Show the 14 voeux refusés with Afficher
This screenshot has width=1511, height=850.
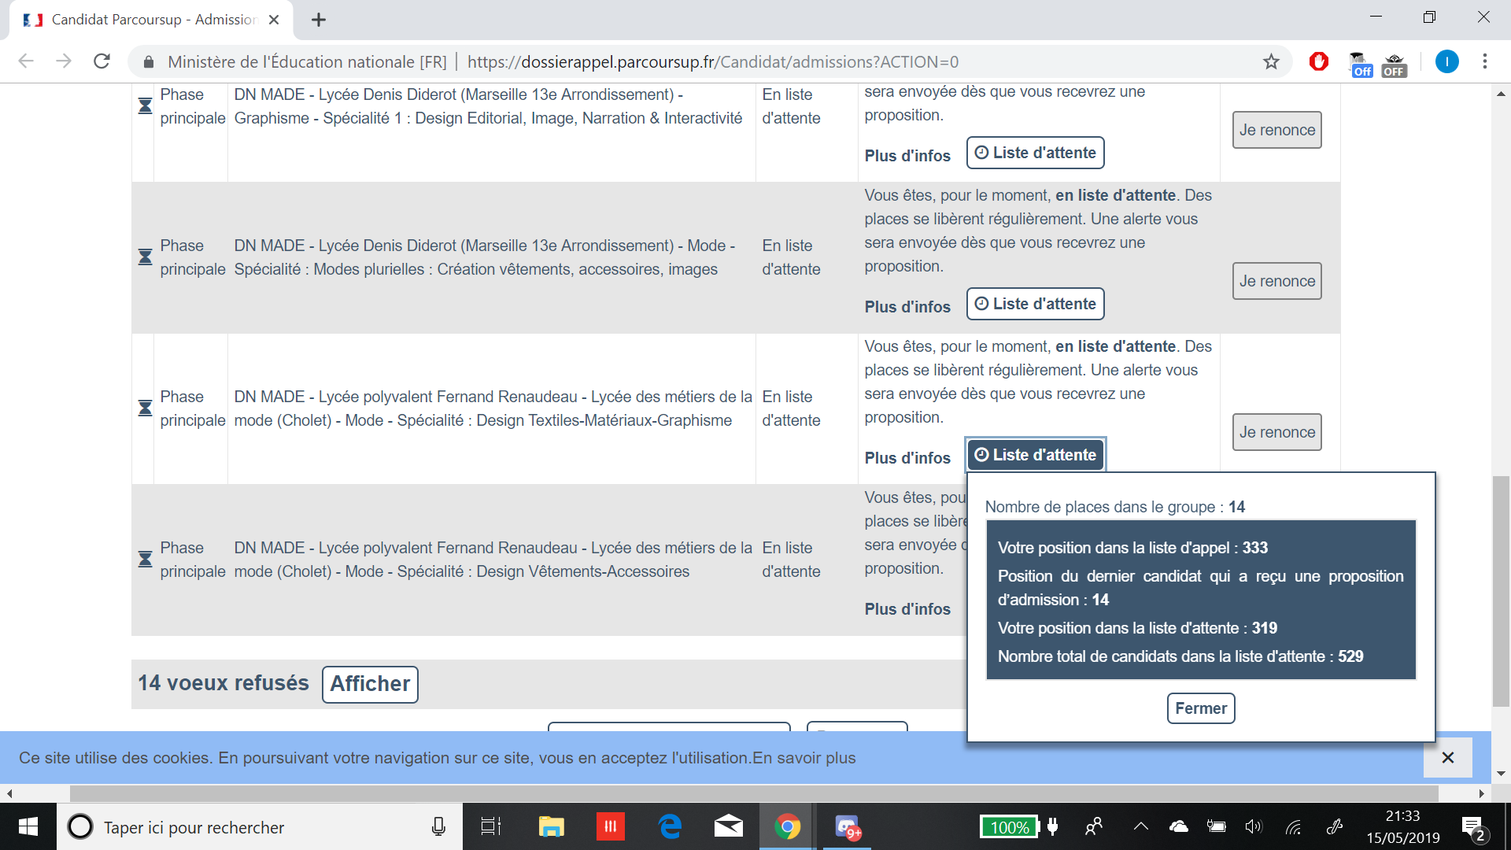click(370, 684)
